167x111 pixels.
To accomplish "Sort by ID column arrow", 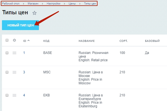I will click(28, 40).
